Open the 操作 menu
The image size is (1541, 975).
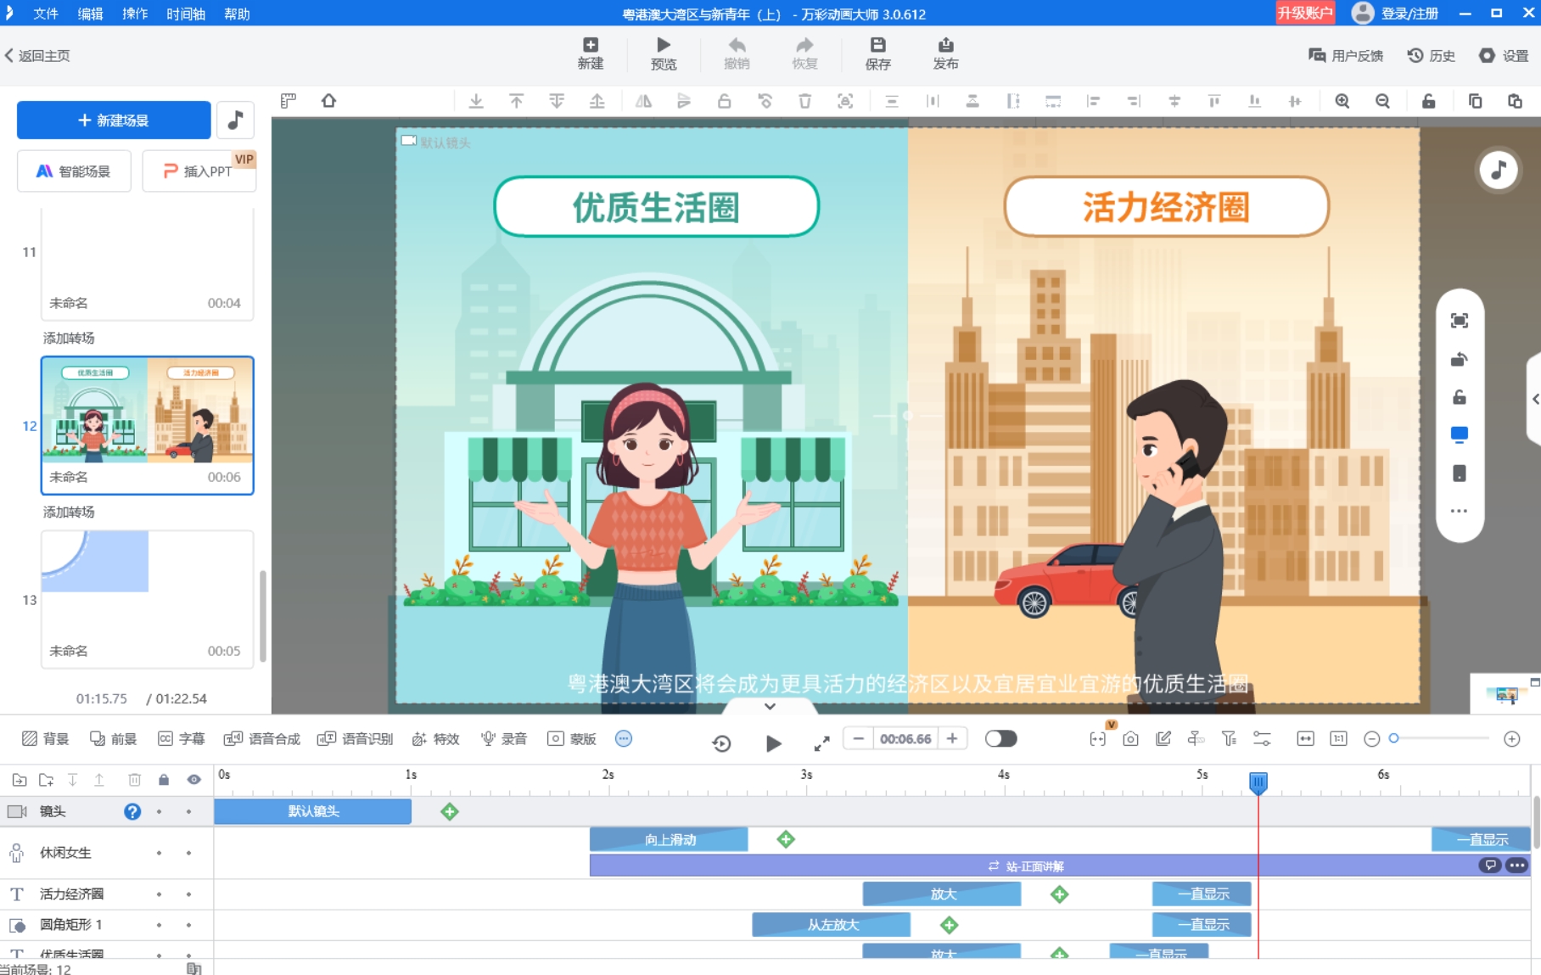(135, 14)
